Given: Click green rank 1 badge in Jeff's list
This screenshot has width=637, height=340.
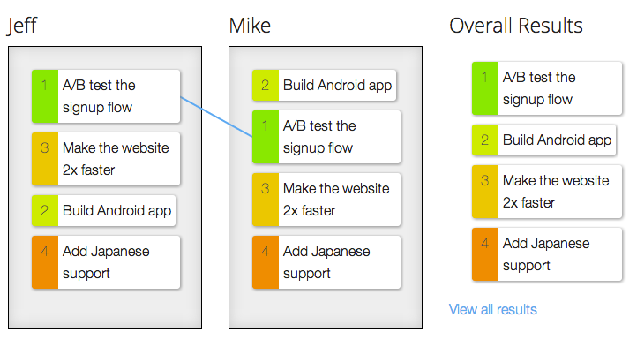Looking at the screenshot, I should pos(45,96).
